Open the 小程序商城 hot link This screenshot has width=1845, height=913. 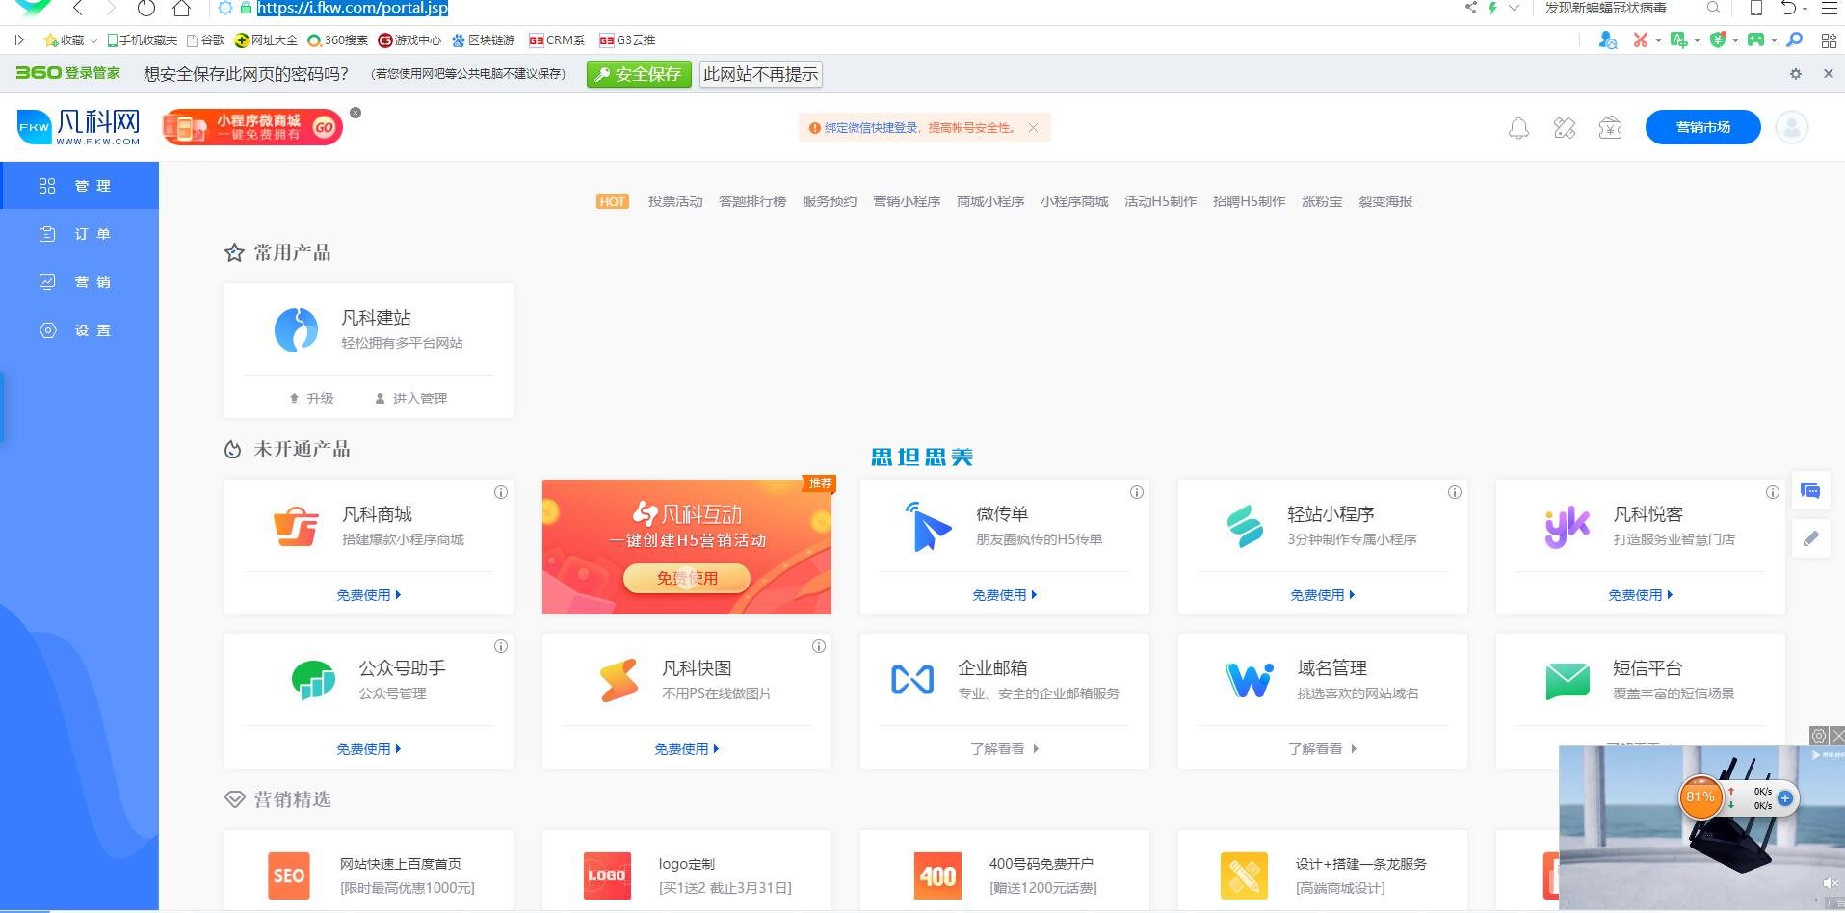1074,201
